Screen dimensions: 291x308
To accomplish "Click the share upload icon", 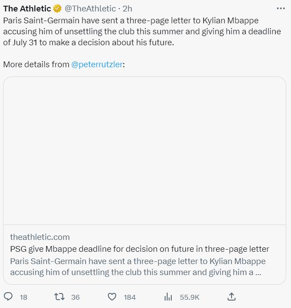I will point(232,297).
